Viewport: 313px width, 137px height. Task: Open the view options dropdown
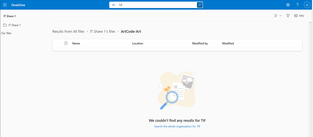coord(278,16)
